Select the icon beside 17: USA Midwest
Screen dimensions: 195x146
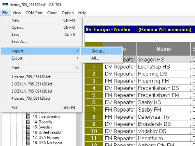[28, 137]
